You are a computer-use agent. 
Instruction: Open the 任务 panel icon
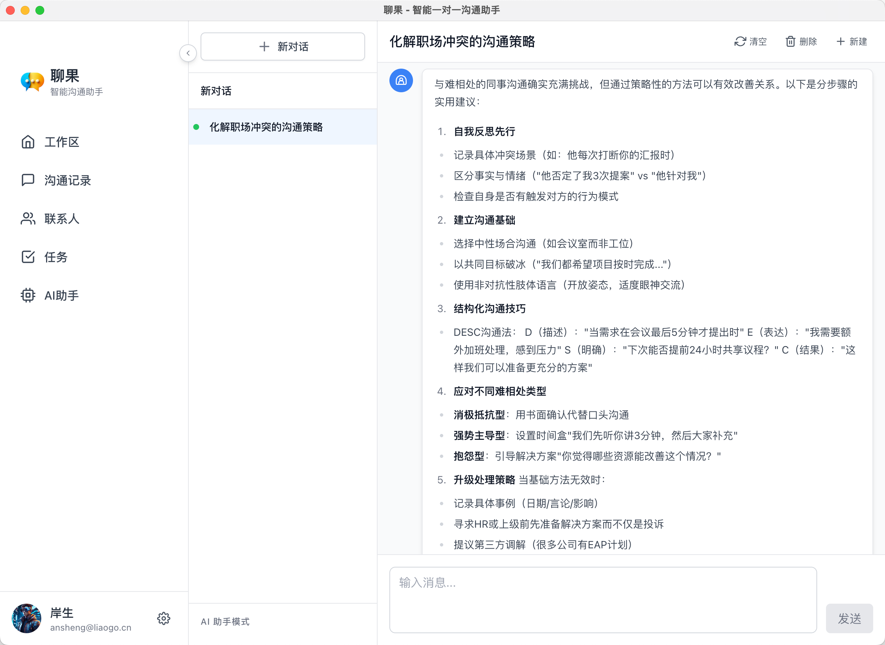28,257
